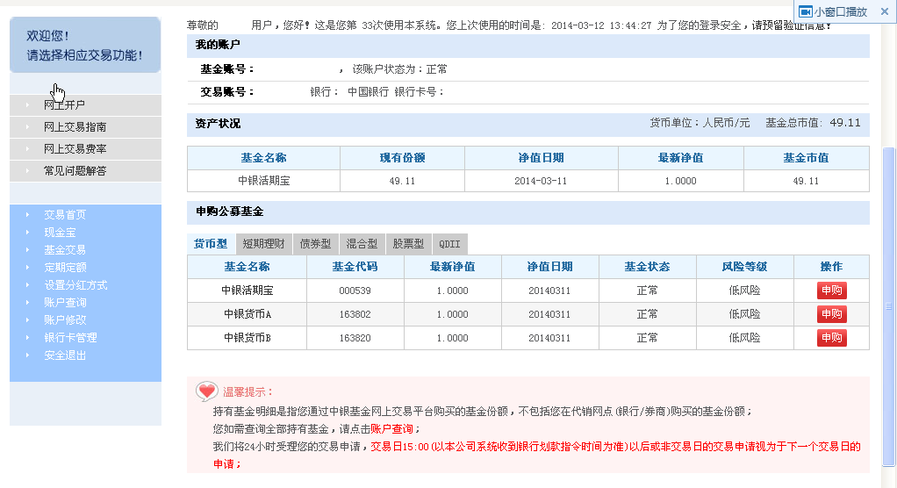Viewport: 897px width, 488px height.
Task: Click the camera icon in small-window playback
Action: click(x=805, y=11)
